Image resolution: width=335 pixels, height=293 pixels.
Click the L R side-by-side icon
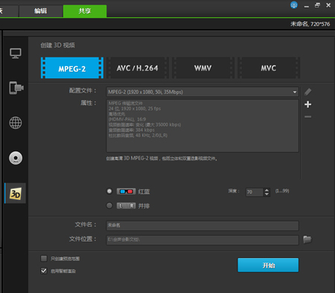click(126, 206)
